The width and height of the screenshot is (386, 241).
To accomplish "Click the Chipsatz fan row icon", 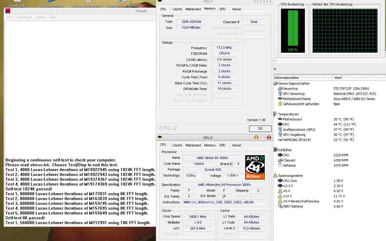I will 280,160.
